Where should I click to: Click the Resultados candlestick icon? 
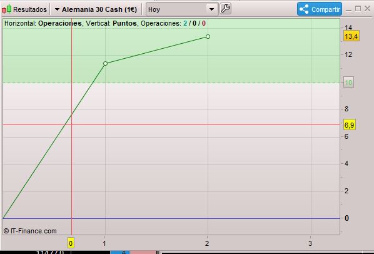point(7,9)
